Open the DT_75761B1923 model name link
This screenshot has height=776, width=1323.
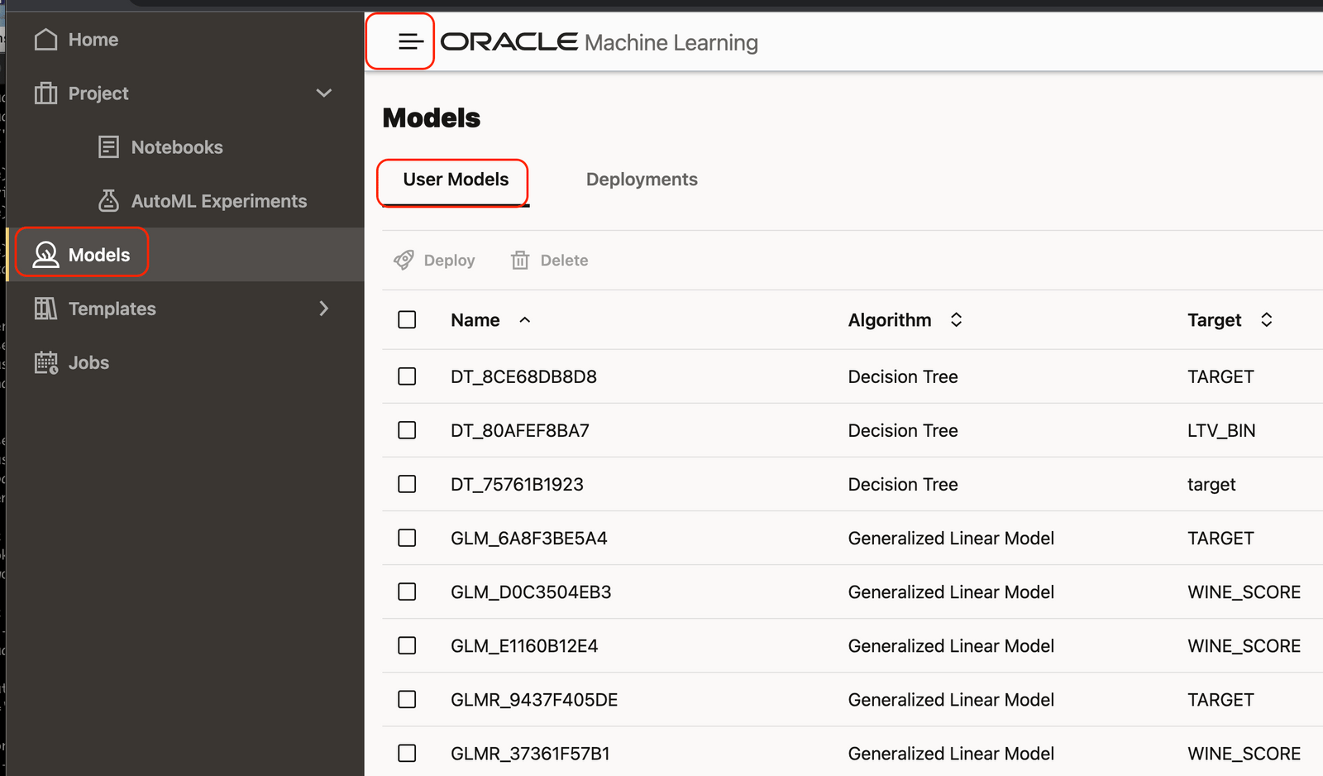(x=517, y=484)
